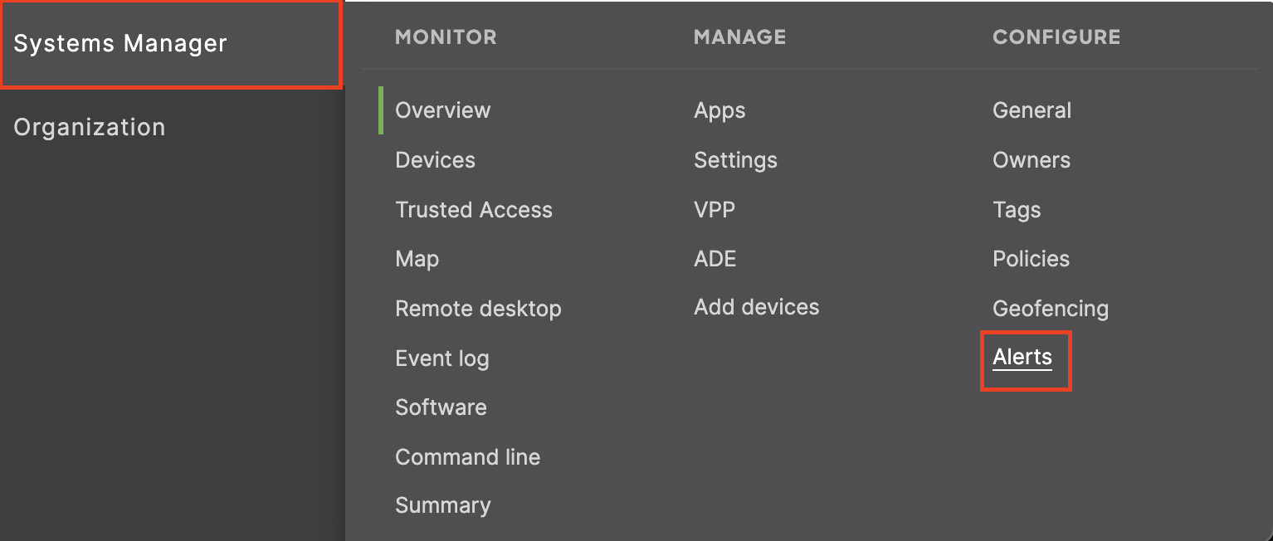Open the ADE page
The image size is (1273, 541).
[715, 259]
